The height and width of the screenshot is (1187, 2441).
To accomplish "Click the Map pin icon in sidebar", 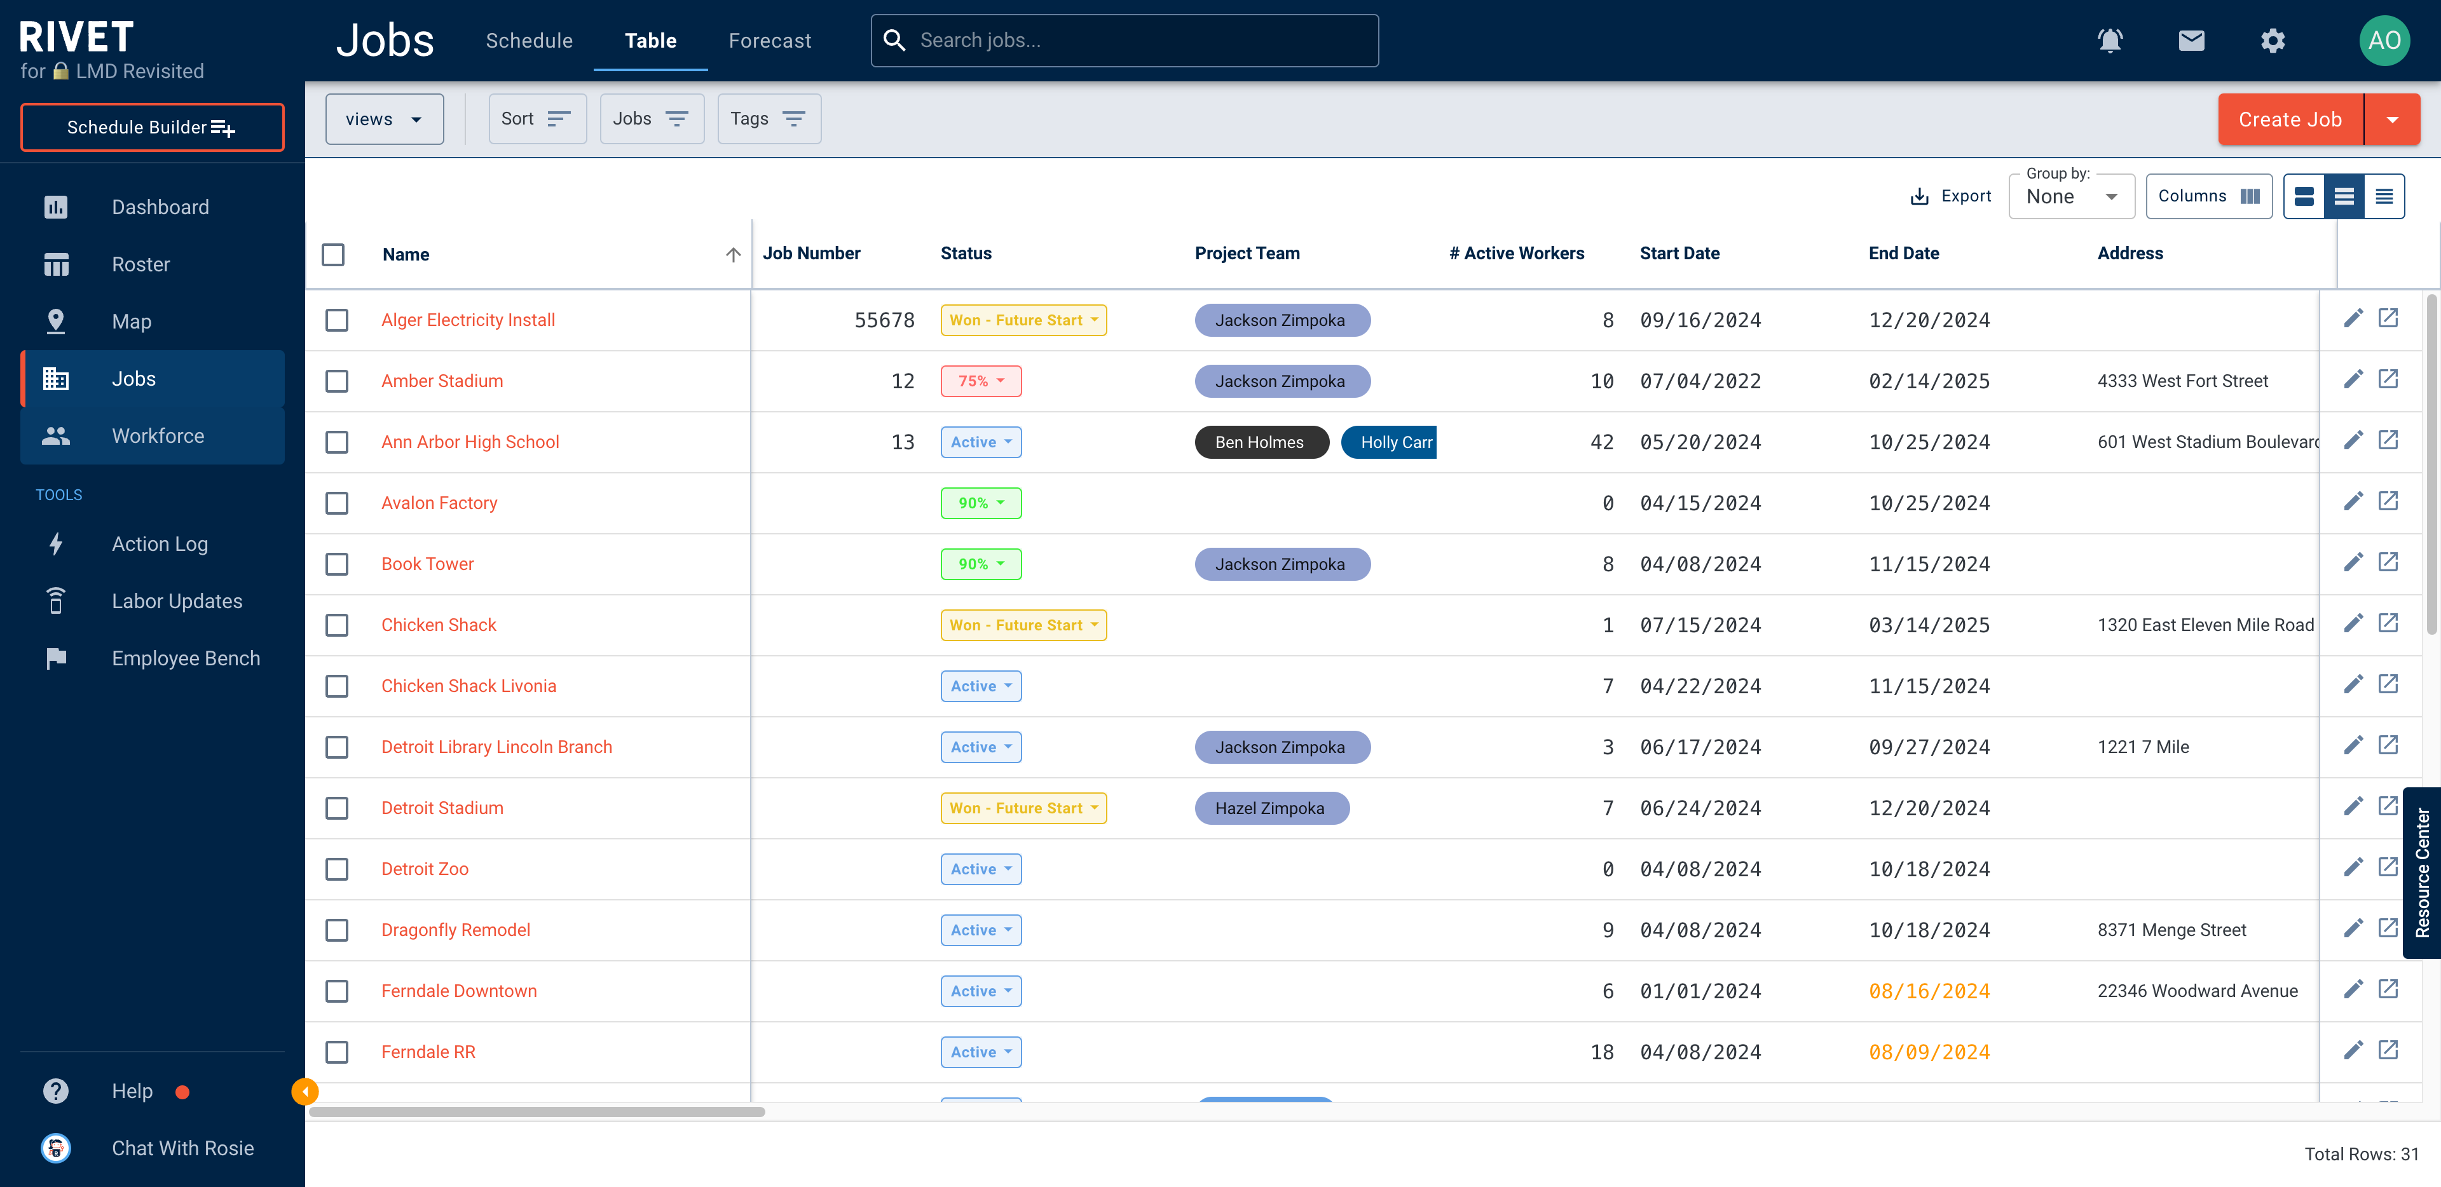I will 56,321.
